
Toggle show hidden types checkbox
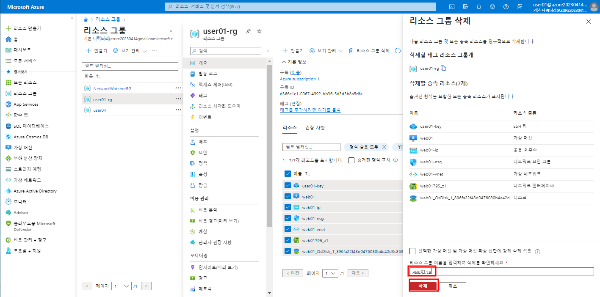[x=351, y=160]
